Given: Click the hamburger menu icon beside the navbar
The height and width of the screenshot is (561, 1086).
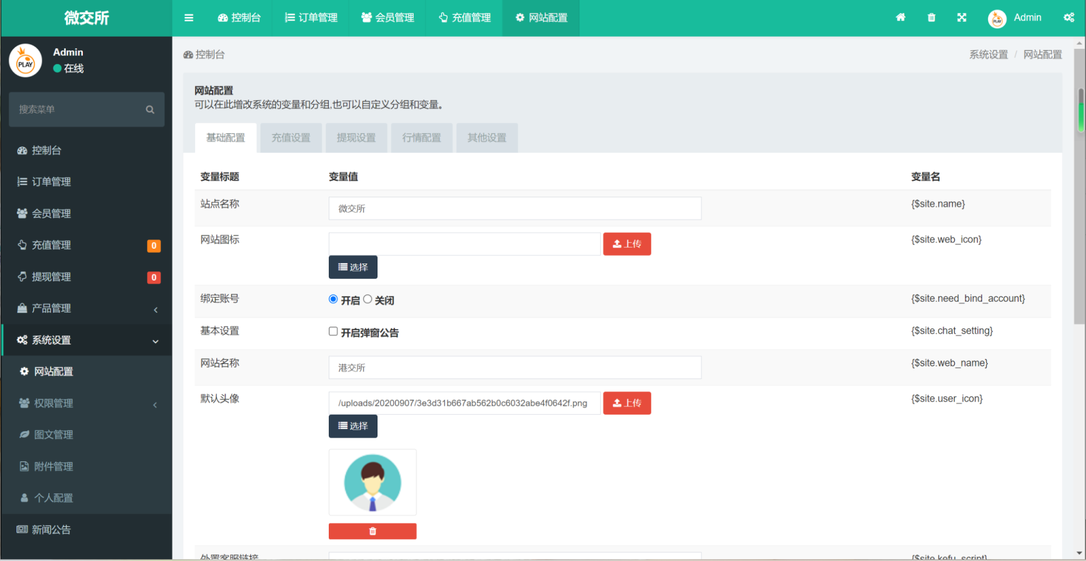Looking at the screenshot, I should tap(188, 17).
